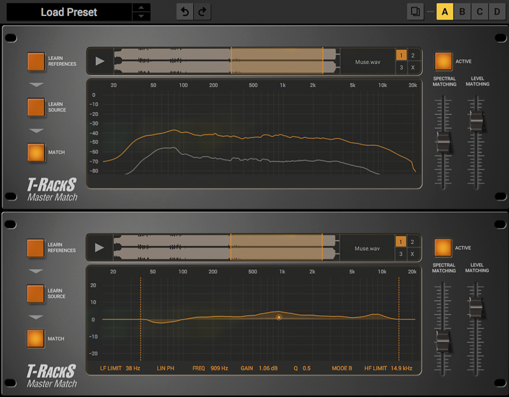Toggle the Active button in the lower unit
Viewport: 509px width, 397px height.
pos(443,248)
